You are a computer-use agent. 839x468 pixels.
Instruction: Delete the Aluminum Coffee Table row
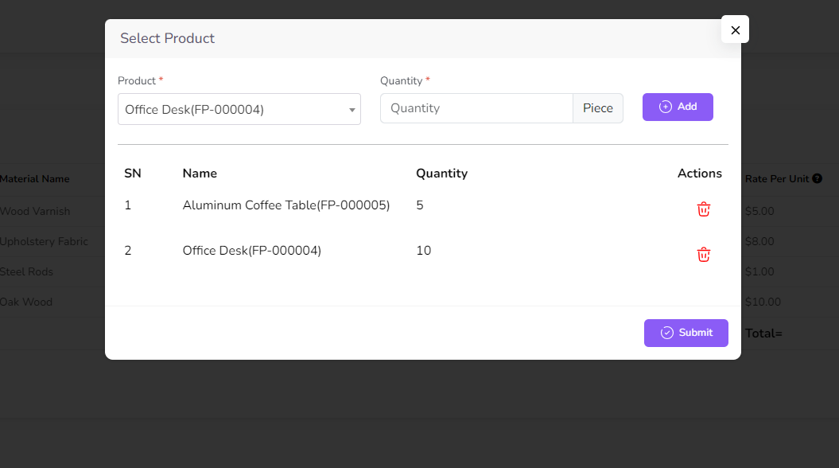(x=703, y=209)
